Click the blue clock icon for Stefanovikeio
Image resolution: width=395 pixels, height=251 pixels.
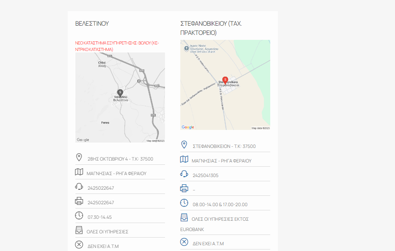[184, 203]
